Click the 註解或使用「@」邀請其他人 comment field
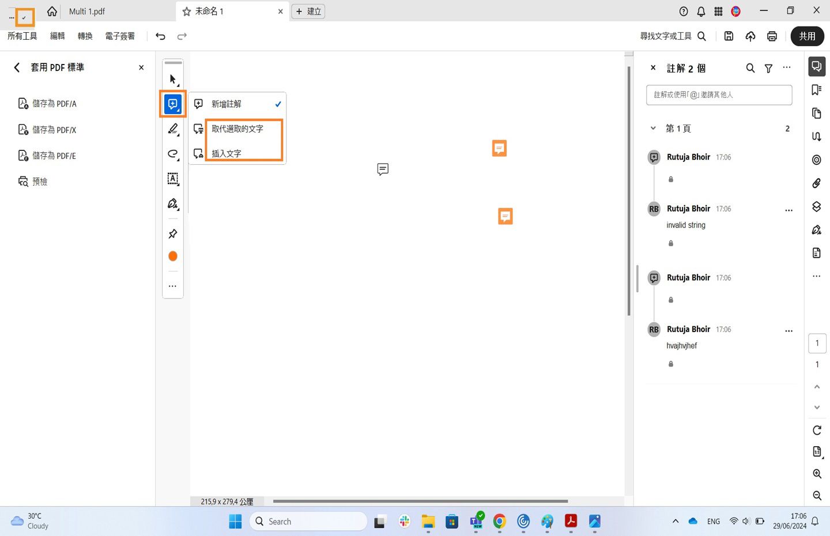This screenshot has height=536, width=830. point(719,95)
